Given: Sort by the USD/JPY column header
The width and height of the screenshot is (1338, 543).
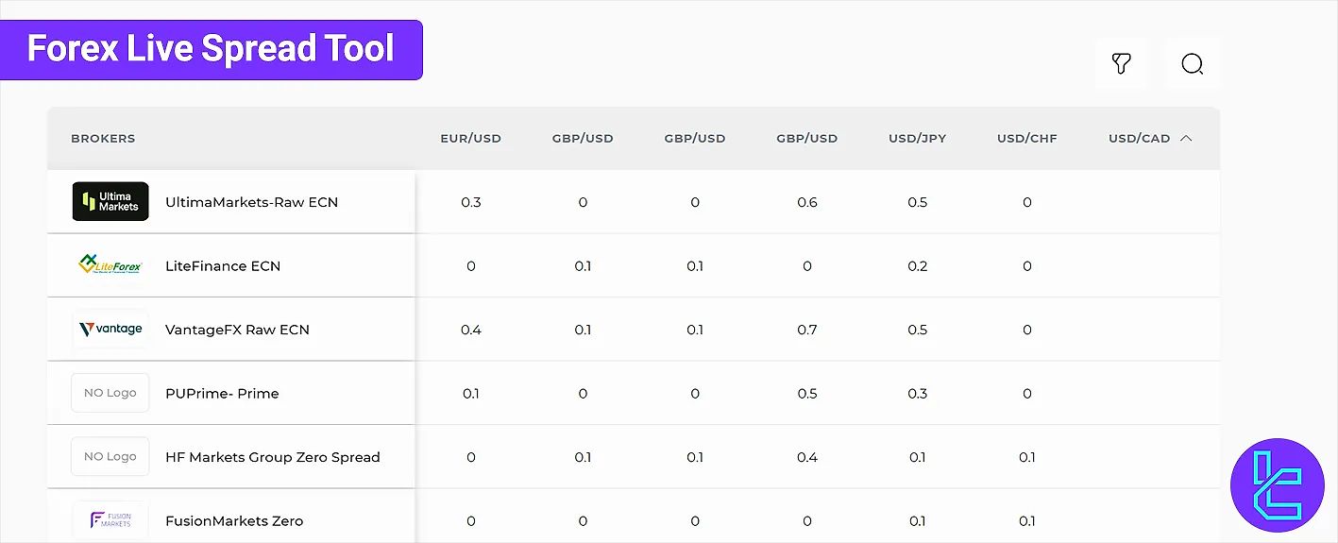Looking at the screenshot, I should click(917, 138).
